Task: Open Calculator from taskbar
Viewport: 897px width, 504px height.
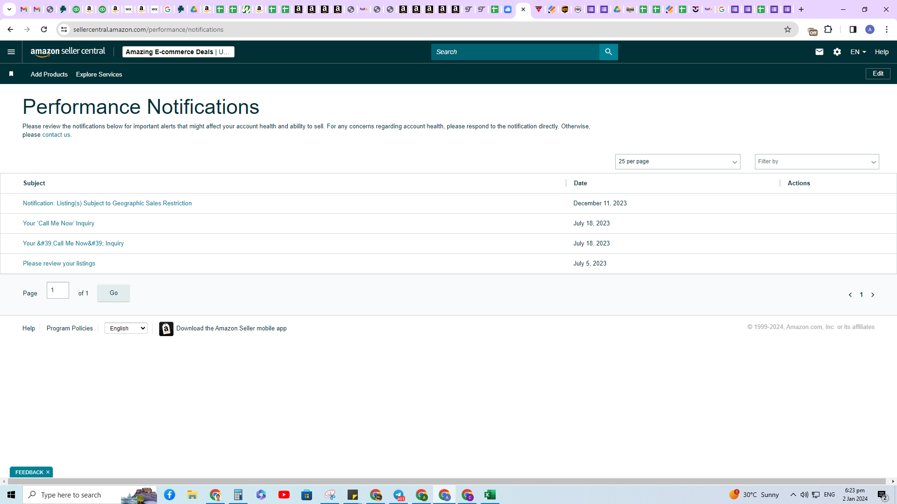Action: [238, 495]
